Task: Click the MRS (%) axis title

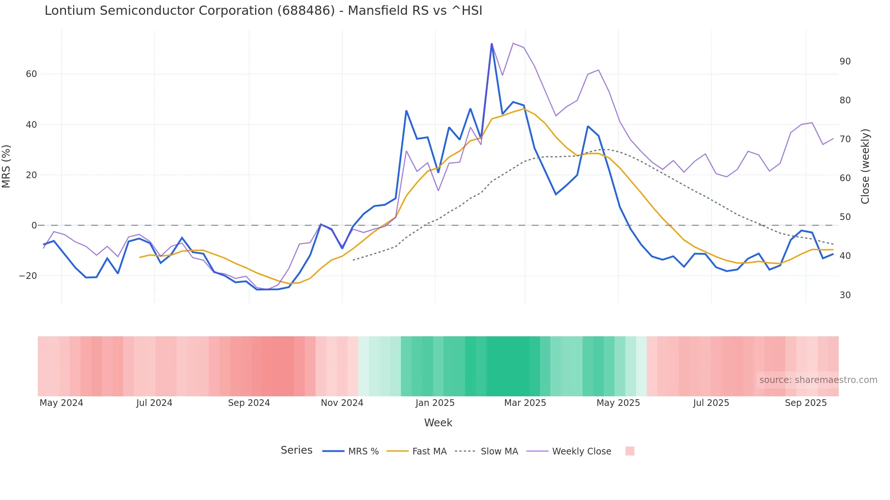Action: click(x=6, y=166)
